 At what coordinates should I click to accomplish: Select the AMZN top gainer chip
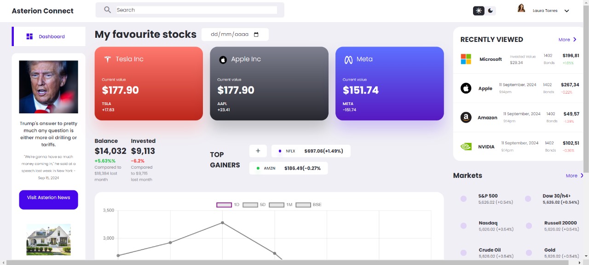[289, 168]
